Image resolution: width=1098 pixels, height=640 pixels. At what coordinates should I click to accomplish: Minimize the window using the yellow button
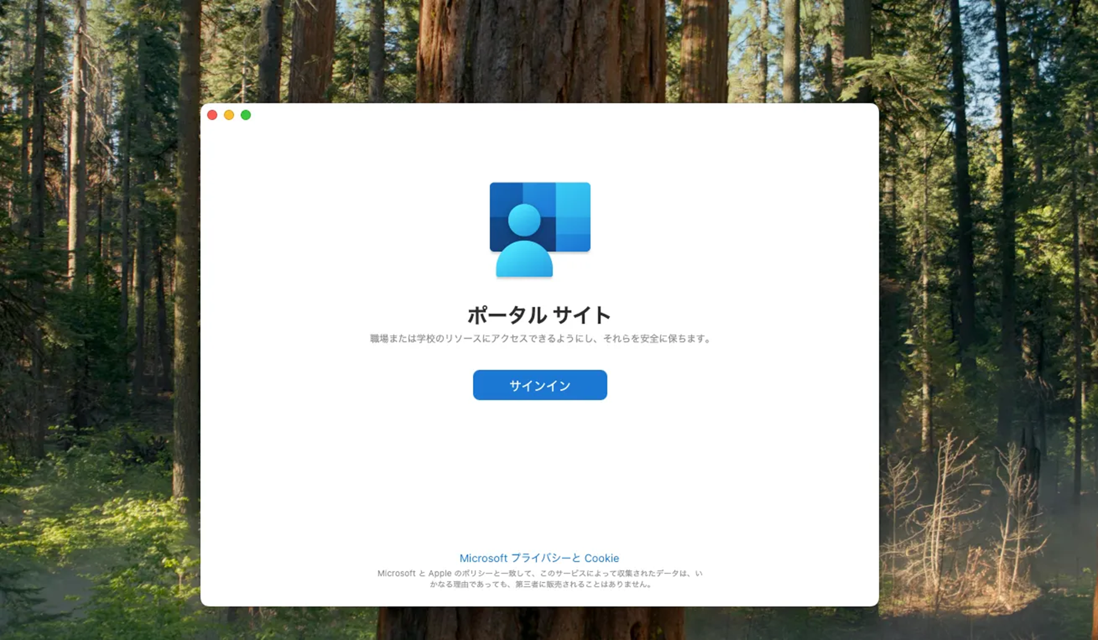(229, 115)
